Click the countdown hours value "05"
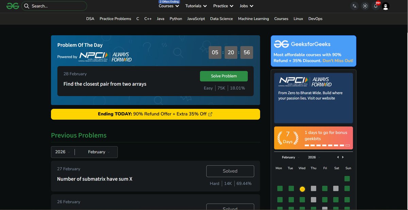408x210 pixels. coord(215,52)
